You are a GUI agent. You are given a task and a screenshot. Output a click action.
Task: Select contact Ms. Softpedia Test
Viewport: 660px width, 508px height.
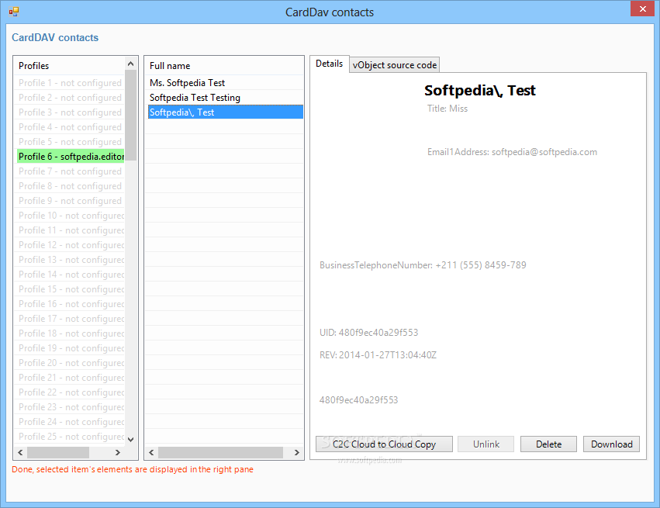[224, 83]
